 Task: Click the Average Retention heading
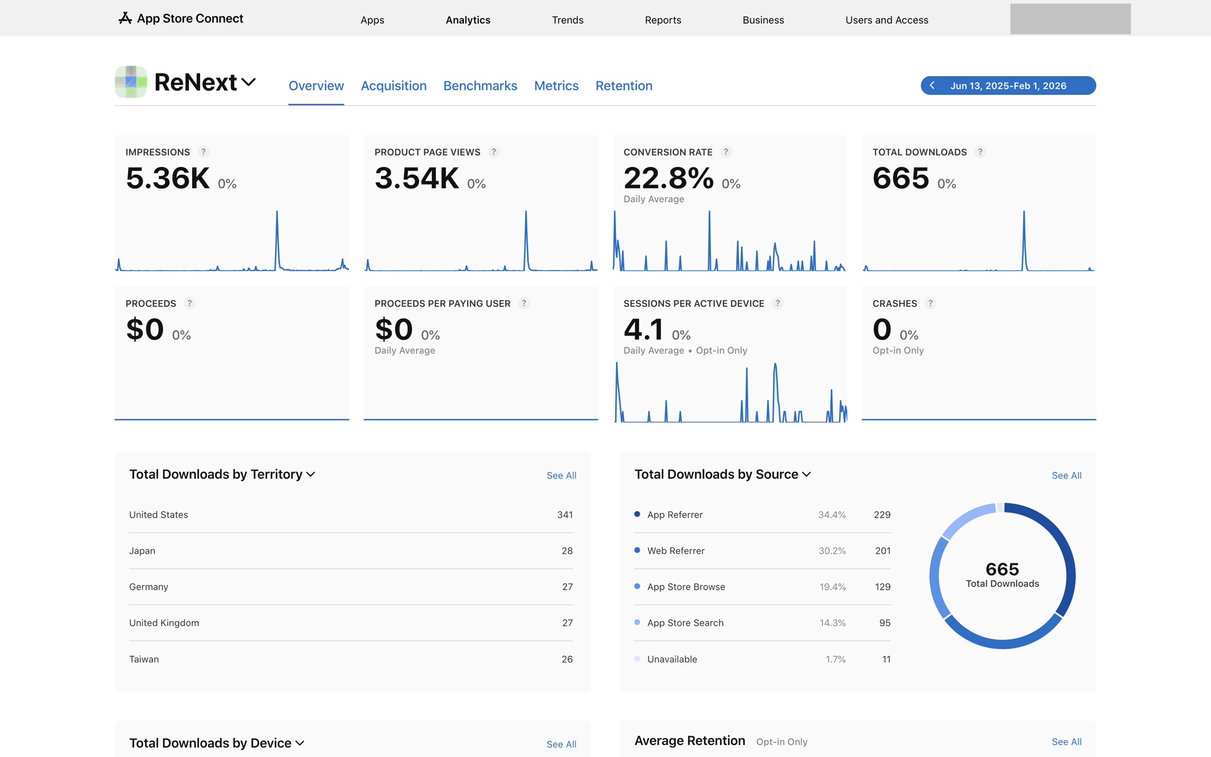click(690, 741)
